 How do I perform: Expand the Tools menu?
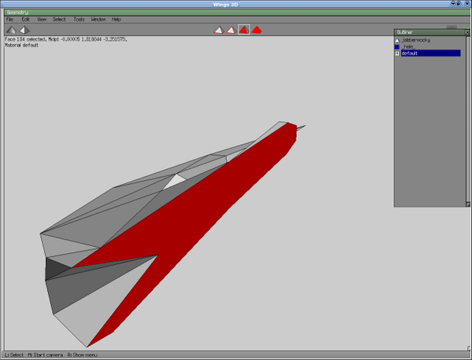click(79, 19)
